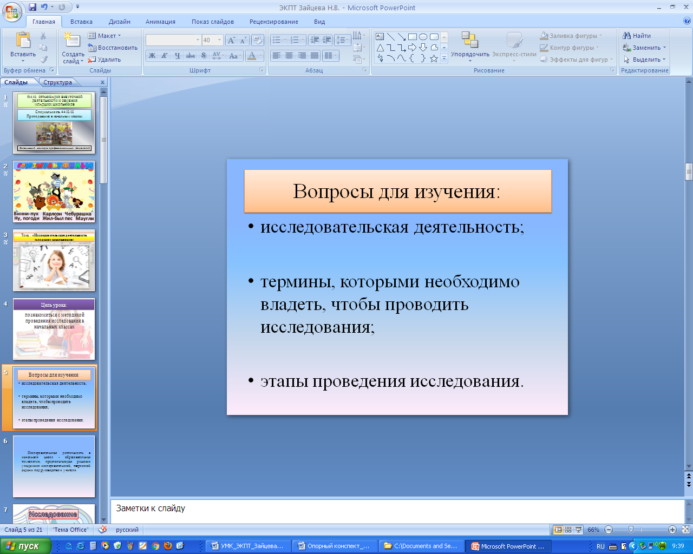Open Упорядочить arrange dropdown

click(470, 48)
